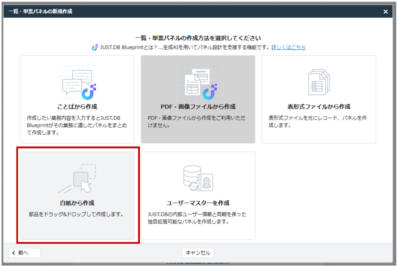Click the PDF・画像ファイルから作成 title
The height and width of the screenshot is (266, 397).
coord(198,107)
